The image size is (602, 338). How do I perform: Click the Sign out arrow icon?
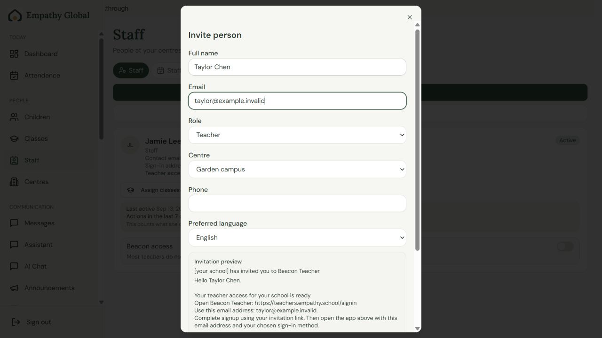[16, 322]
